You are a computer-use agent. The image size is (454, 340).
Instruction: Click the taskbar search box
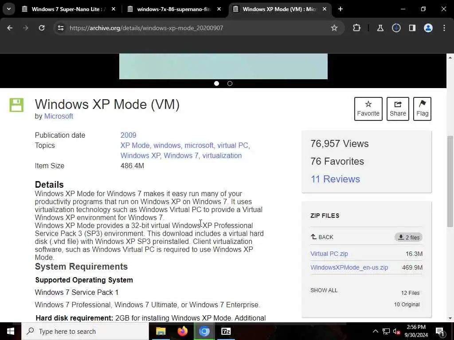pos(85,331)
